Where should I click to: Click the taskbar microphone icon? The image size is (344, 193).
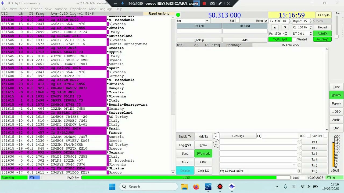tap(285, 187)
